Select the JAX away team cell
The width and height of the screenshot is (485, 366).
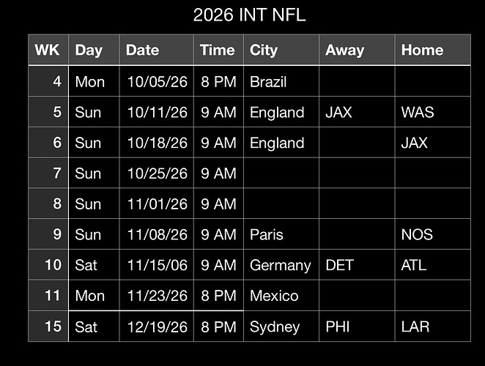pos(338,113)
